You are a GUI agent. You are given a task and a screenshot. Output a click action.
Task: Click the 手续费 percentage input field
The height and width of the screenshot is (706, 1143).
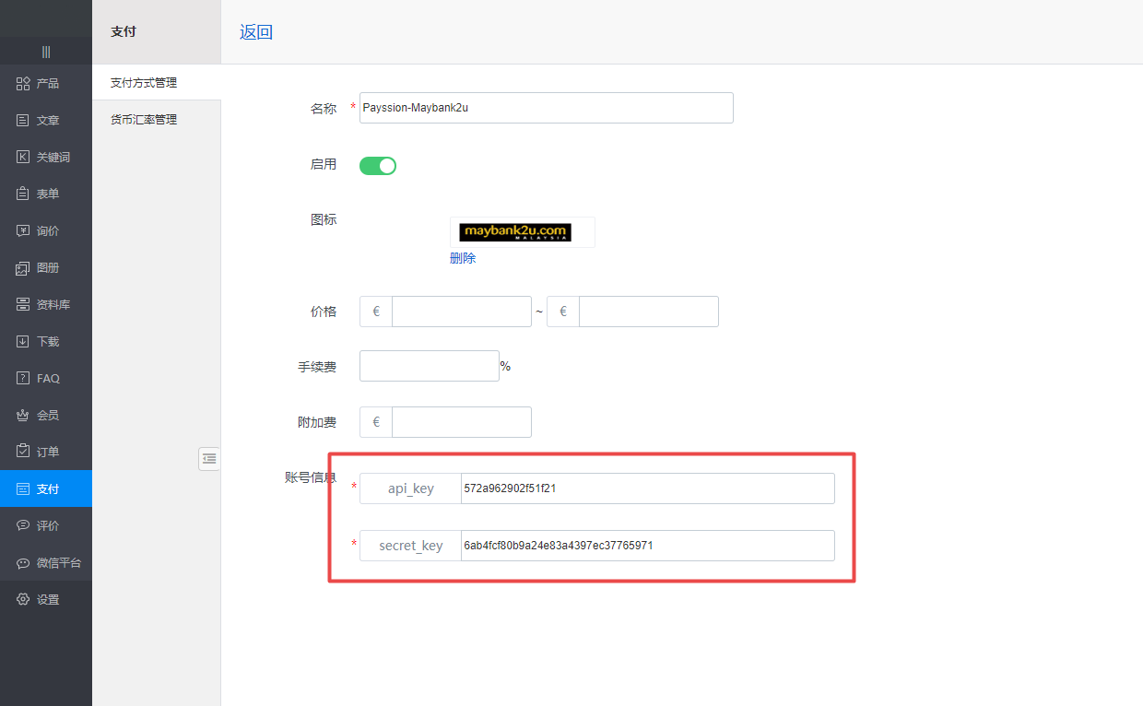[x=429, y=366]
